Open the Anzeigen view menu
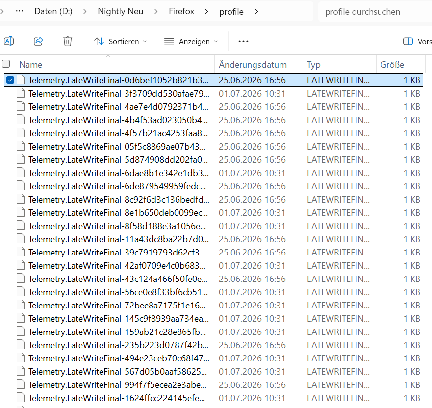Screen dimensions: 432x408 click(191, 42)
